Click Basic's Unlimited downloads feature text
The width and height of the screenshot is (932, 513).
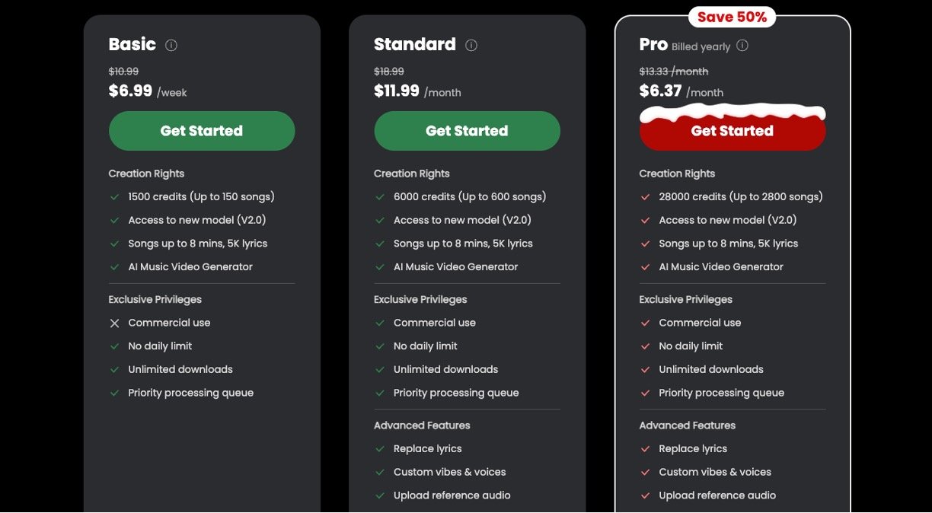point(180,370)
